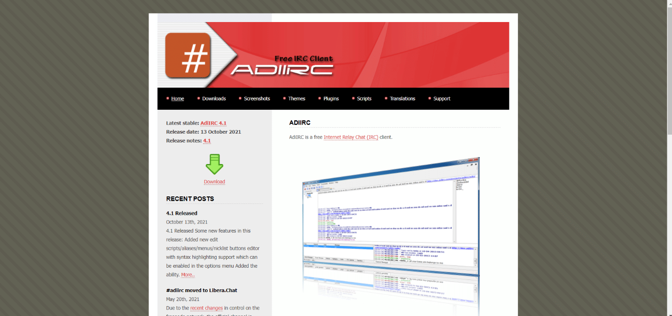
Task: Open the Downloads menu item
Action: 214,98
